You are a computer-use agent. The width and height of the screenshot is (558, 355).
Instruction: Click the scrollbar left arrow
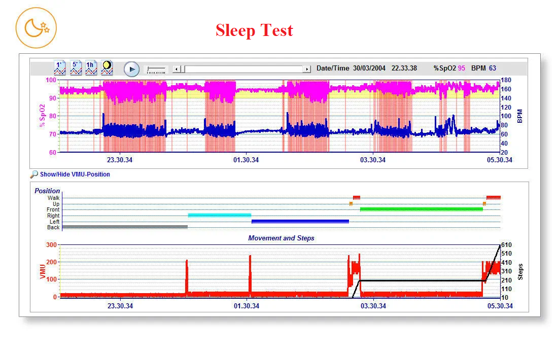[x=176, y=69]
